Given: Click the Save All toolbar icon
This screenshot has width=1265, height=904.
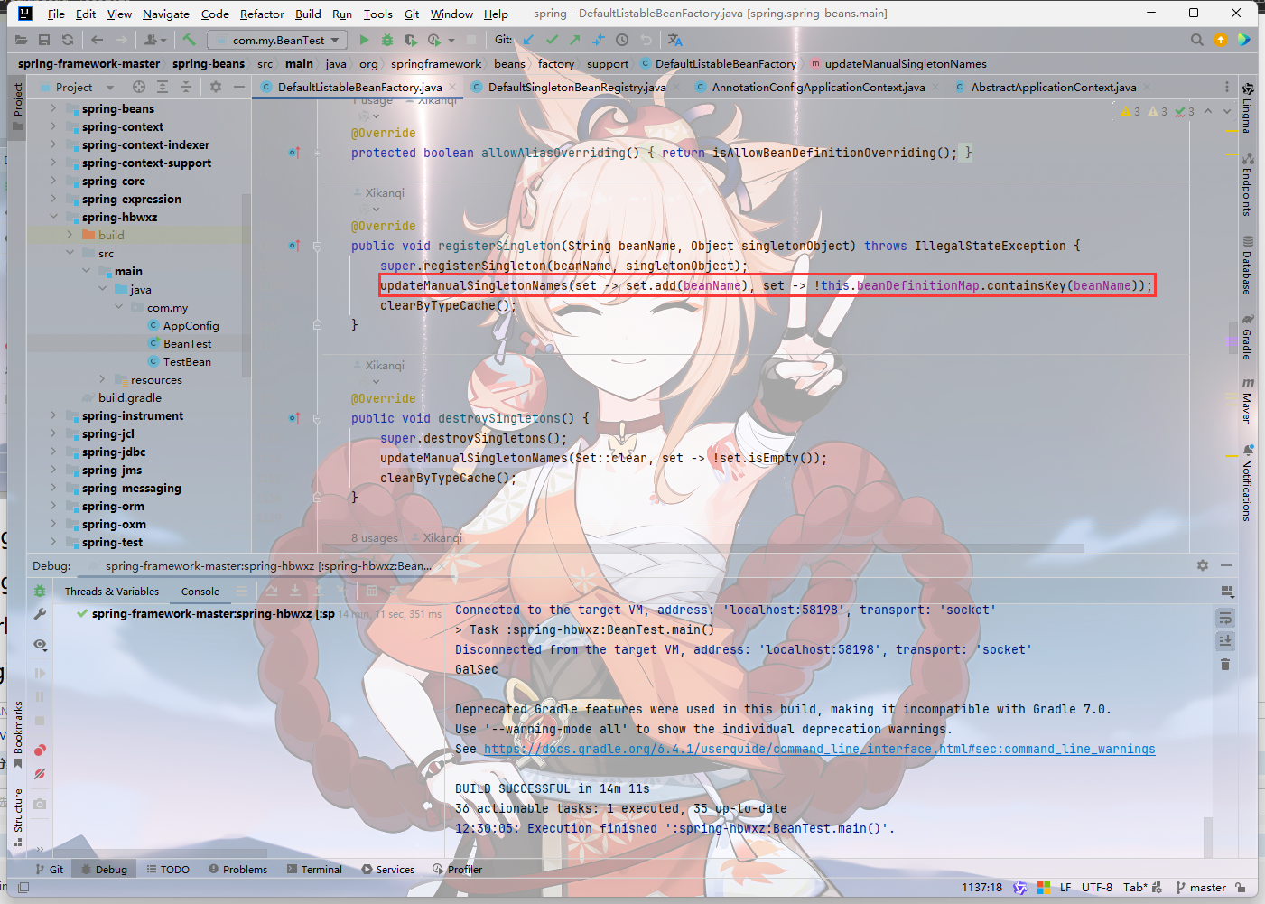Looking at the screenshot, I should pyautogui.click(x=44, y=40).
